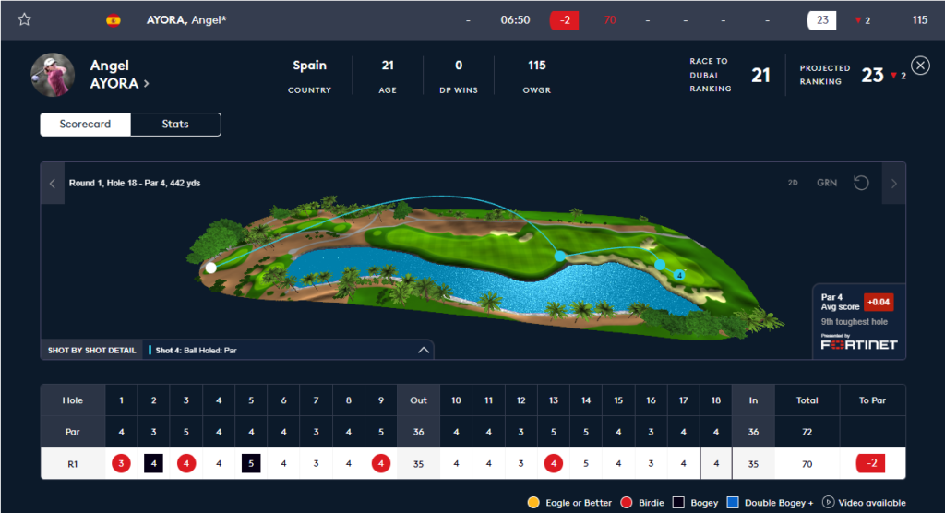Click the Fortinet sponsor logo
The height and width of the screenshot is (513, 945).
click(858, 344)
